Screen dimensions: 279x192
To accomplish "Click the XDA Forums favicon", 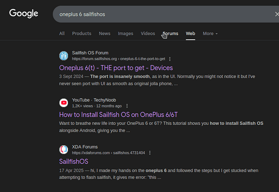I will pyautogui.click(x=64, y=149).
